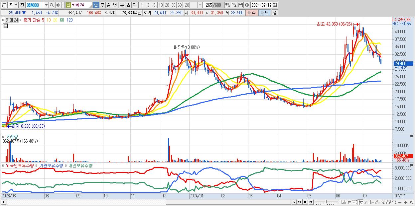Toggle the 거래량 volume panel marker

(3, 137)
